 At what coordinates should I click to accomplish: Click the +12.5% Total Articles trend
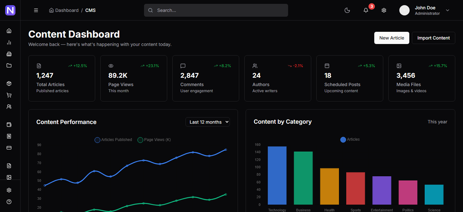point(77,66)
